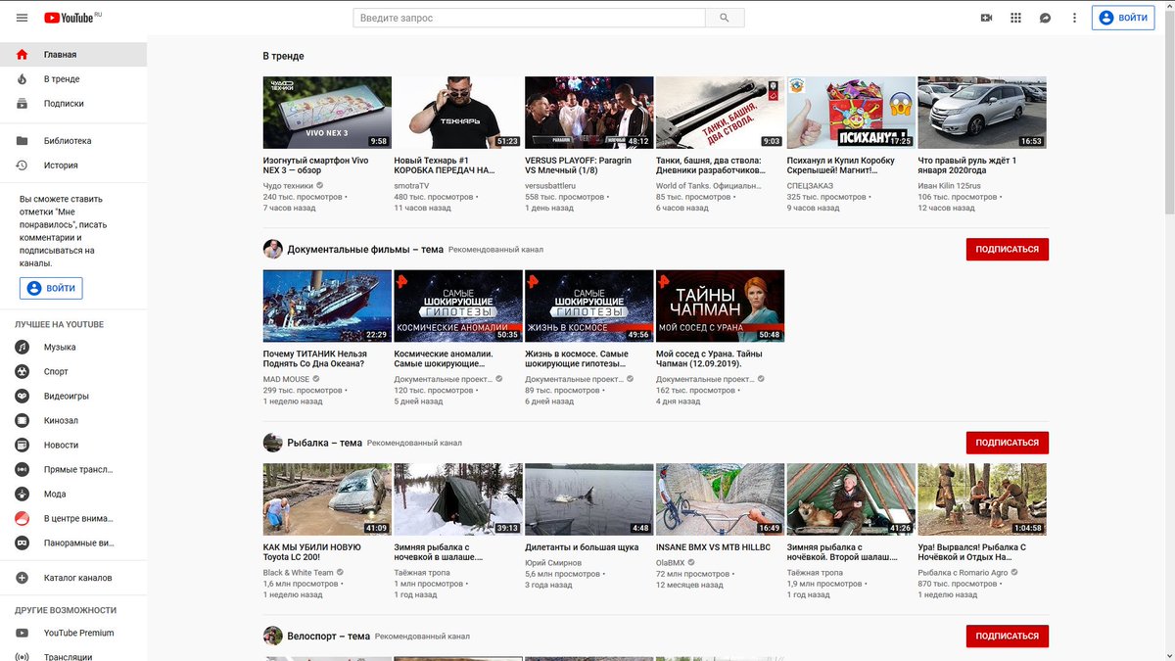Viewport: 1175px width, 661px height.
Task: Open Главная in the sidebar
Action: (73, 55)
